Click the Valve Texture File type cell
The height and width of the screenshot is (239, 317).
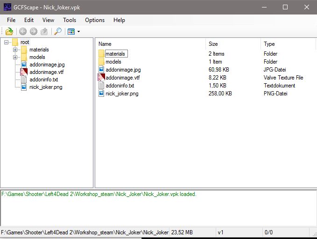point(283,78)
